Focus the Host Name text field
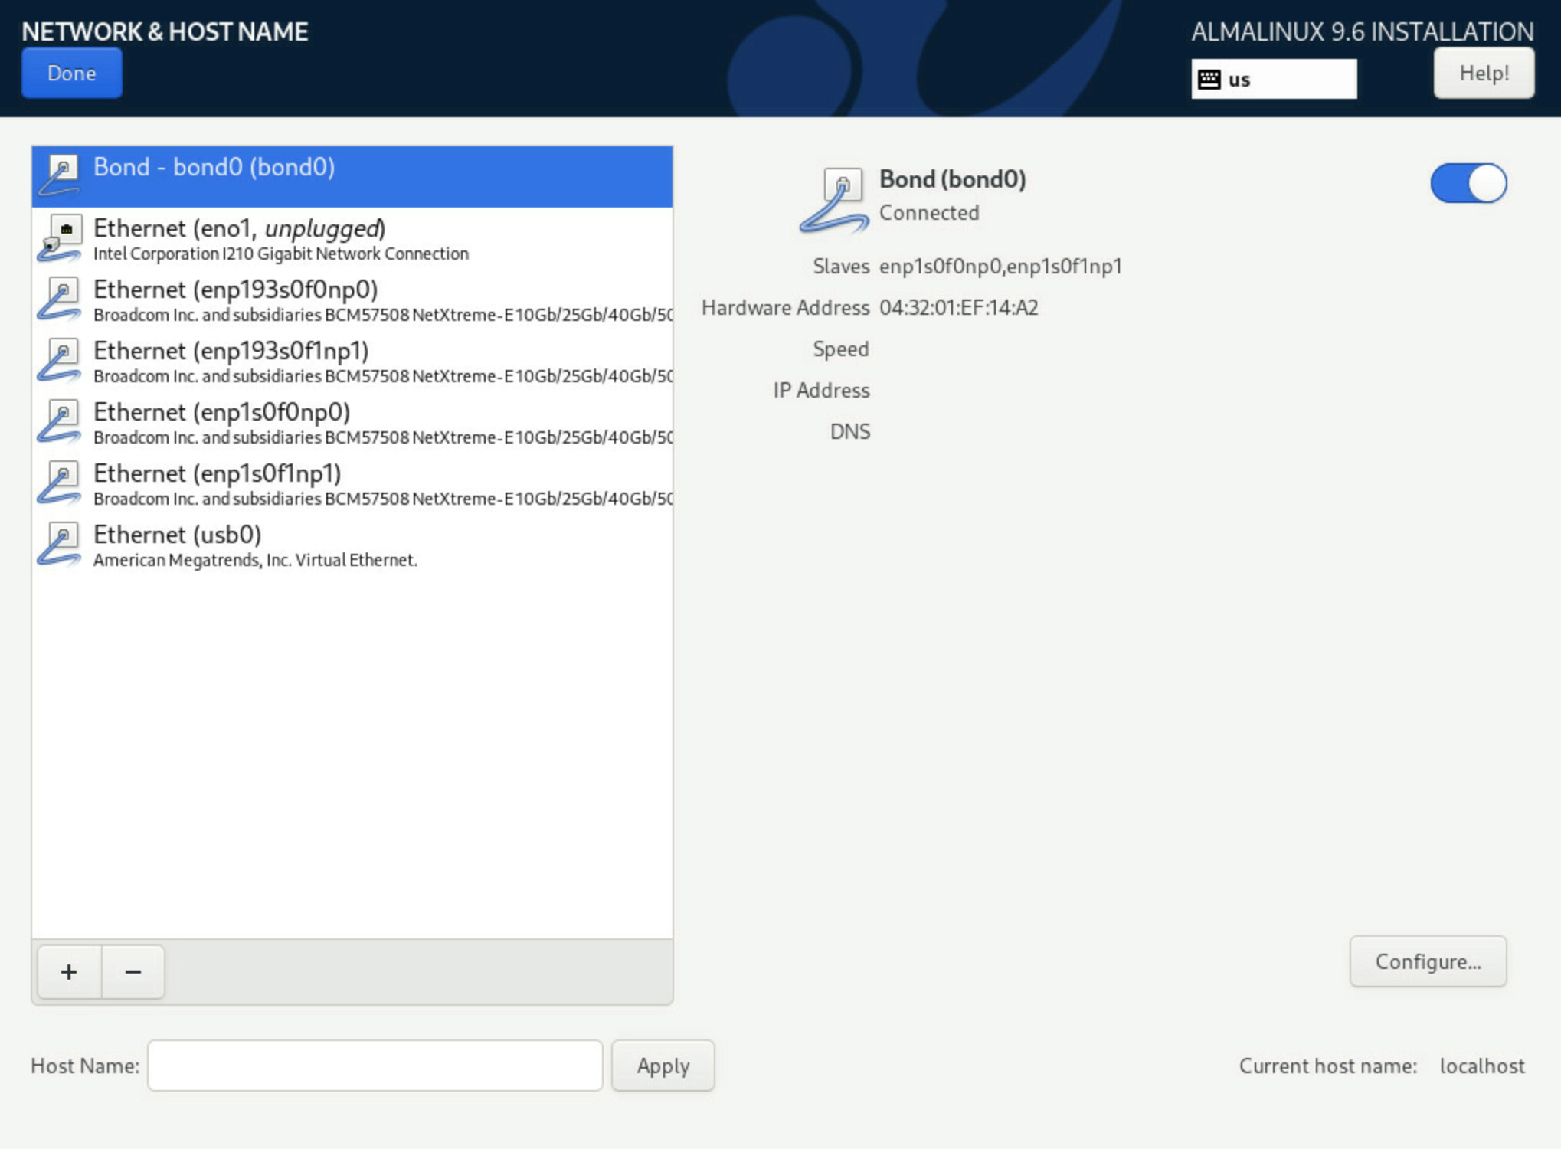1561x1149 pixels. (x=375, y=1066)
